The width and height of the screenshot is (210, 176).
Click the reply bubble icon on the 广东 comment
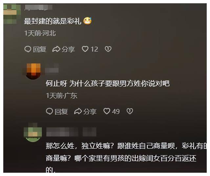(x=50, y=111)
